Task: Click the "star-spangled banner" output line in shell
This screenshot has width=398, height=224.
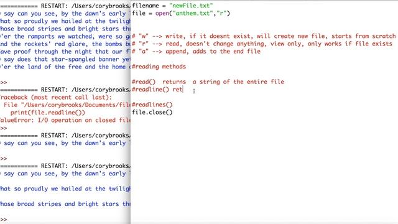Action: coord(65,59)
